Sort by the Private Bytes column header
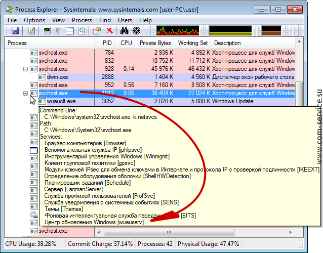Image resolution: width=323 pixels, height=253 pixels. click(x=155, y=43)
